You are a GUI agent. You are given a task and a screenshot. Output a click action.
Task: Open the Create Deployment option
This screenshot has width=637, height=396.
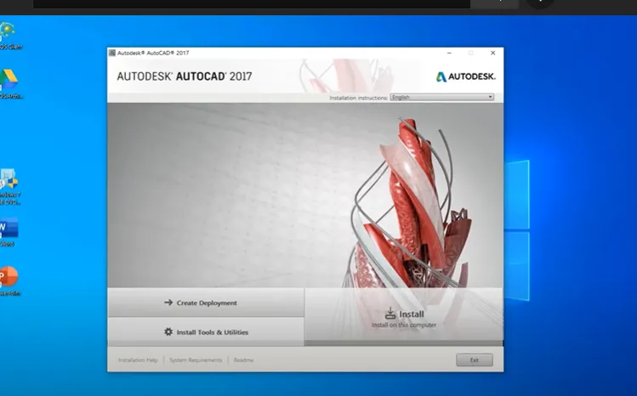[x=206, y=303]
